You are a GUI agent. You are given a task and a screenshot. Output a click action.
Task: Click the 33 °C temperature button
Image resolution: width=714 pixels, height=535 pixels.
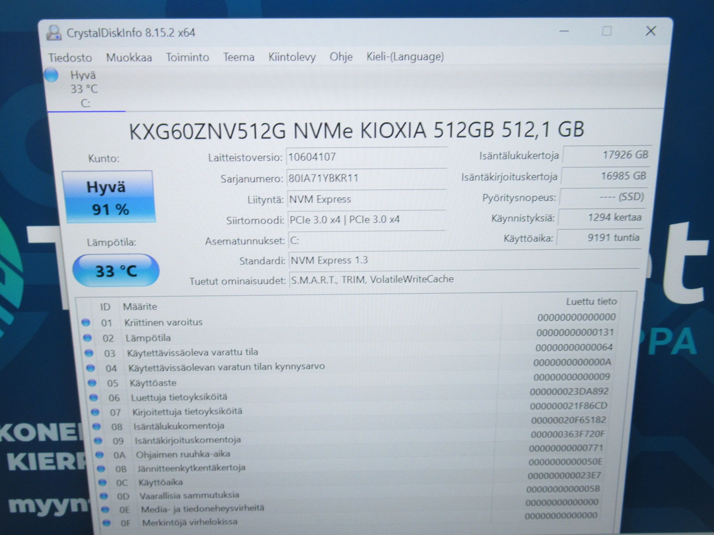click(x=116, y=271)
